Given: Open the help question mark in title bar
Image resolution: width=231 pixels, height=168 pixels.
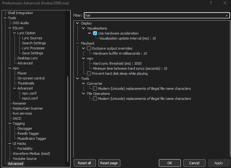Looking at the screenshot, I should [x=211, y=3].
